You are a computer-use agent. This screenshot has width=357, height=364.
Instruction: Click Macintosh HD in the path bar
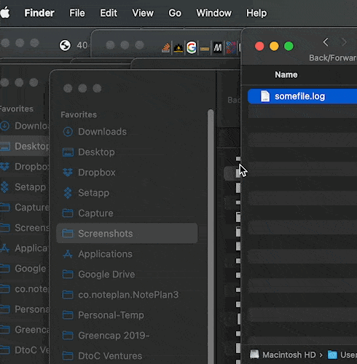click(289, 355)
